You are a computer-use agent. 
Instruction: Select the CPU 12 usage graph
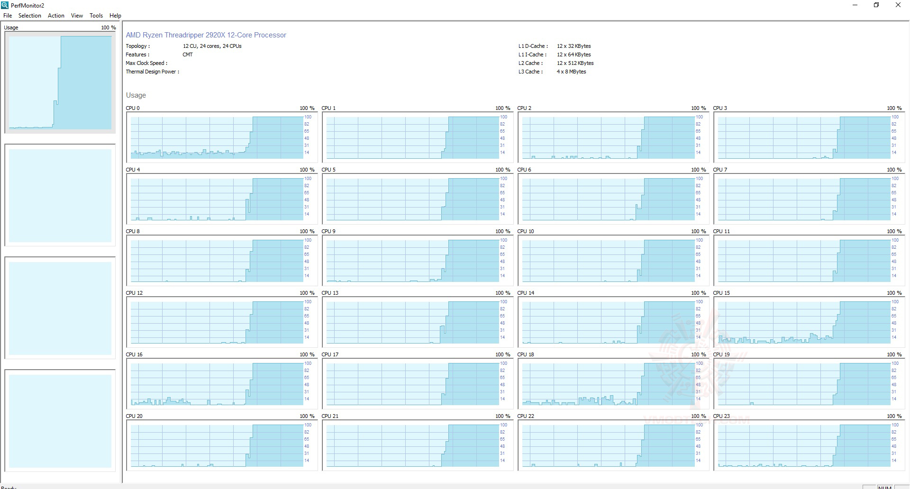pos(222,322)
